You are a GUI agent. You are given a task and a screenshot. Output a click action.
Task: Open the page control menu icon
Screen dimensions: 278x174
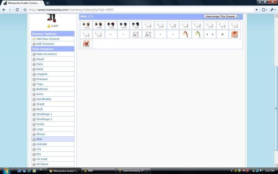[264, 10]
